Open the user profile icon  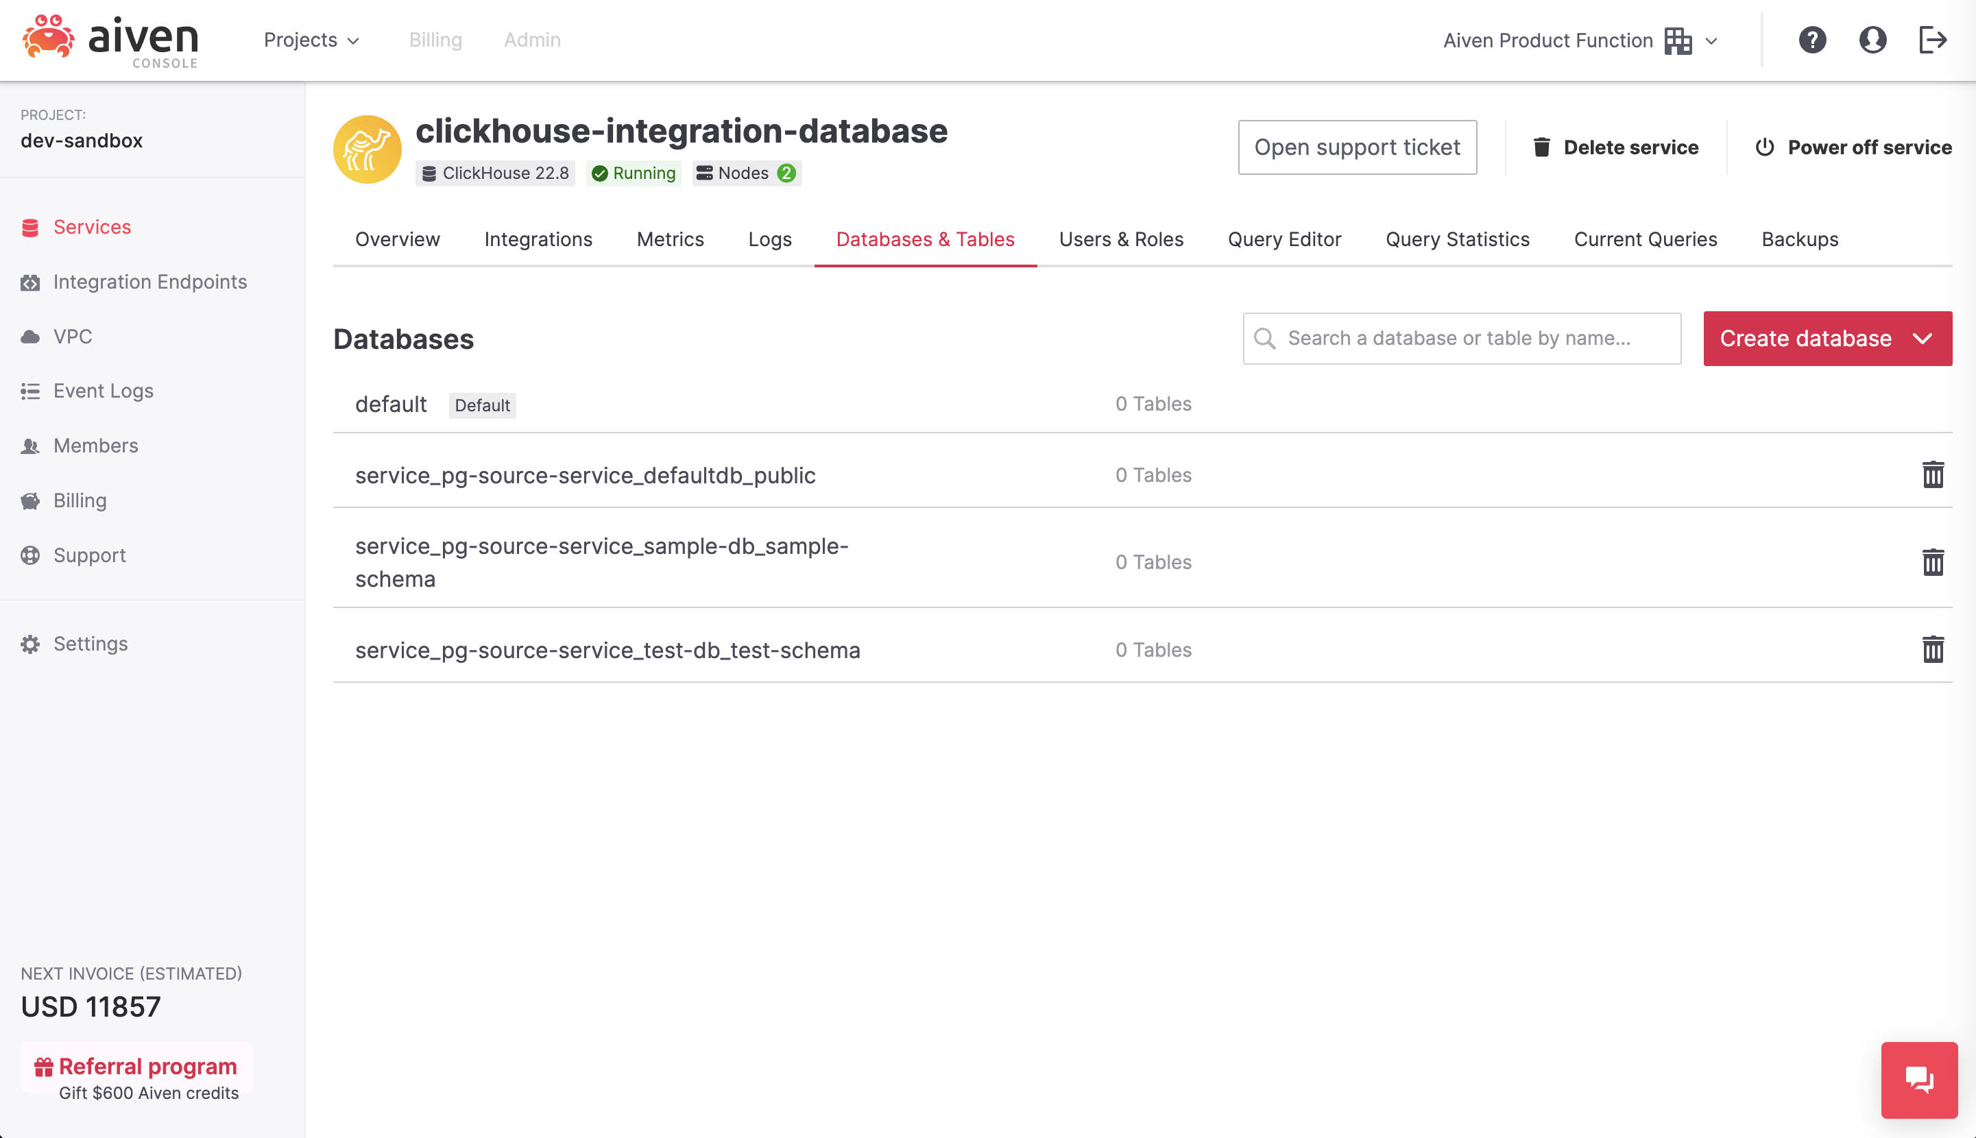(x=1872, y=40)
